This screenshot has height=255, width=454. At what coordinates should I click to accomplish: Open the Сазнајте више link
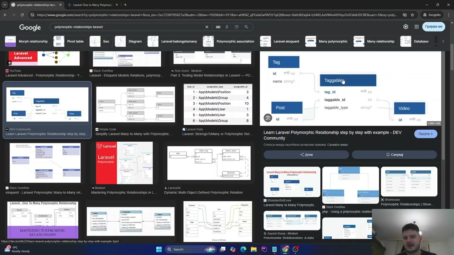[x=337, y=144]
